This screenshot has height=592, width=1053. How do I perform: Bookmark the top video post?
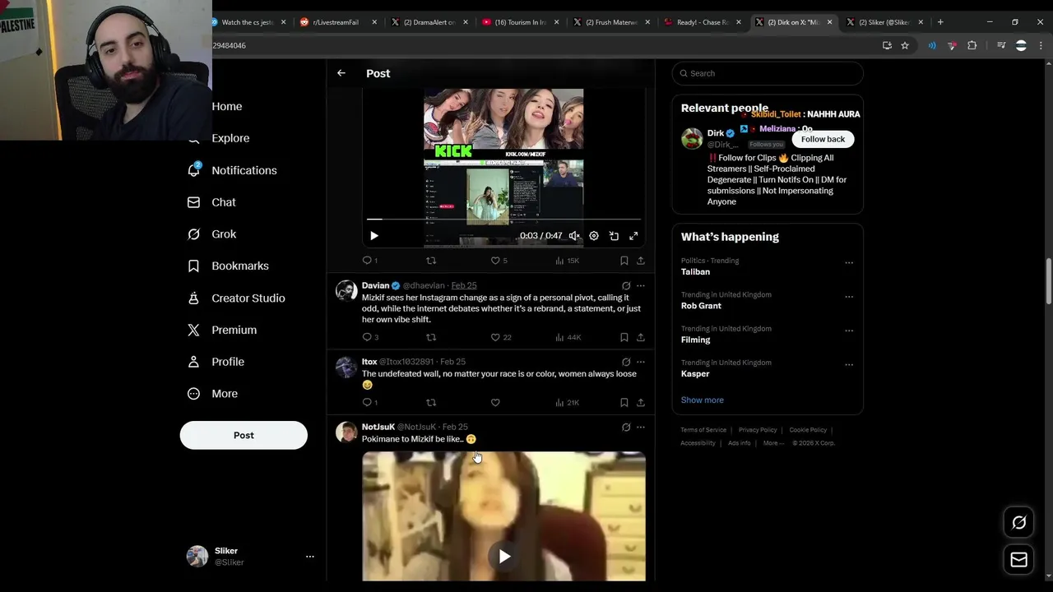[x=624, y=261]
